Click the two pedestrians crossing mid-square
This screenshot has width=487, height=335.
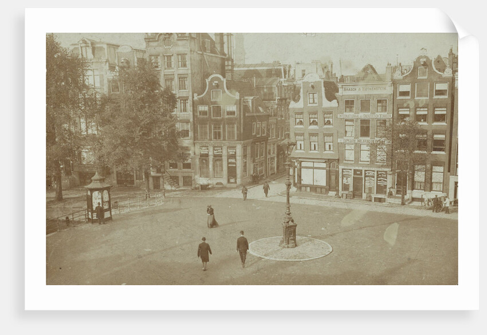pyautogui.click(x=256, y=191)
